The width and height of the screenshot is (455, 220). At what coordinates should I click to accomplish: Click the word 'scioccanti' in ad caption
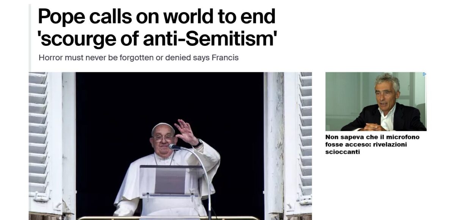click(342, 152)
